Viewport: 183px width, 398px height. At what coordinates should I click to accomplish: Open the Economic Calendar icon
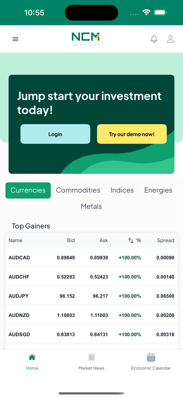point(151,357)
